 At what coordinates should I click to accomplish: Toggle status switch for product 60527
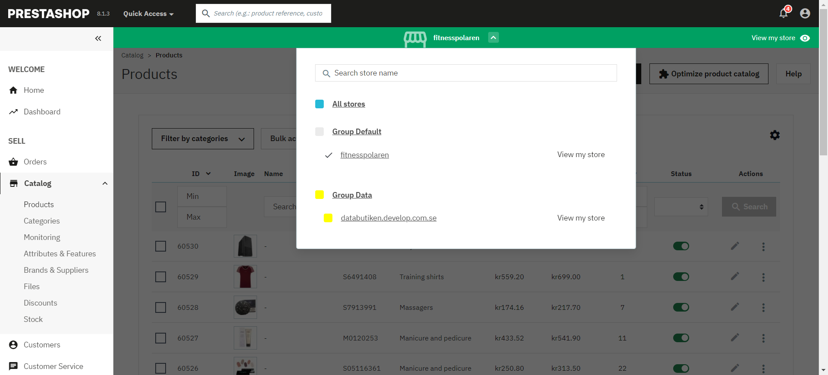[681, 338]
